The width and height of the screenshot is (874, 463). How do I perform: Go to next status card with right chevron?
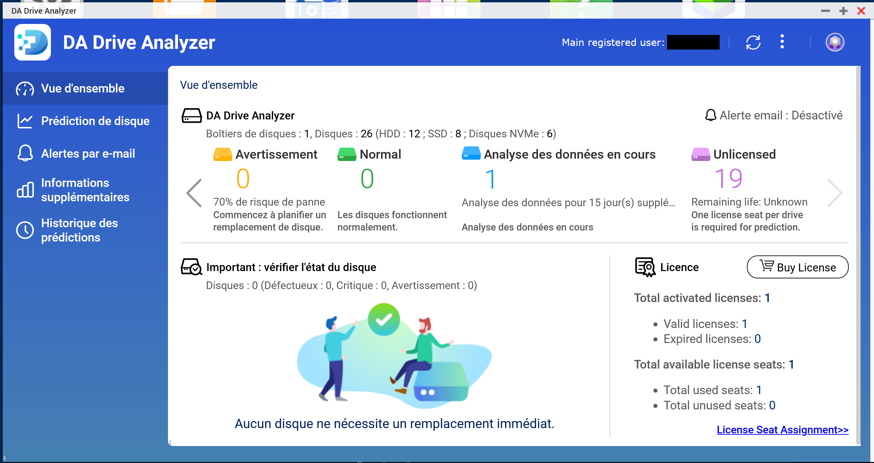835,193
